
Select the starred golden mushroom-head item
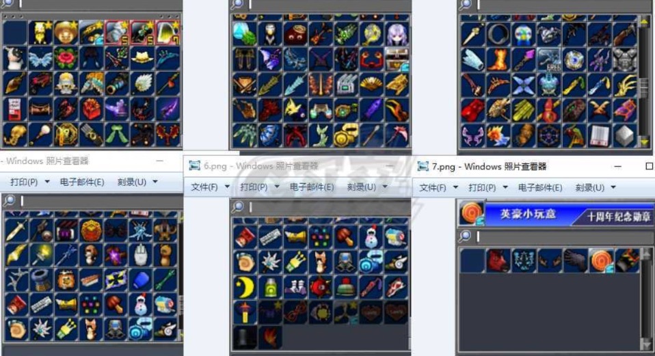[x=66, y=33]
